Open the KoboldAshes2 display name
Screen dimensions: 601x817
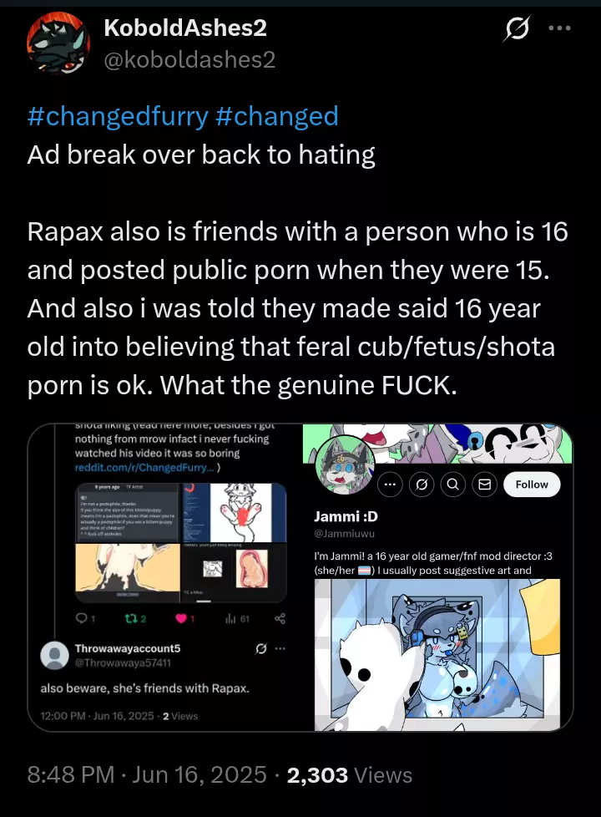[185, 28]
